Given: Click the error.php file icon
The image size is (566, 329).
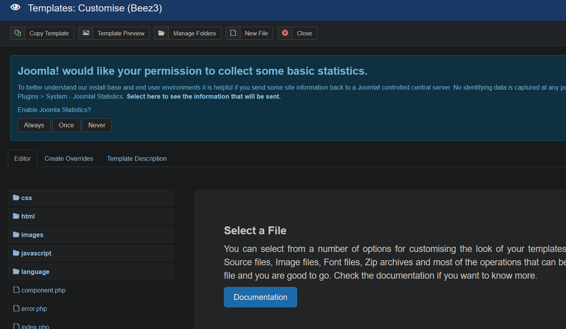Looking at the screenshot, I should coord(17,309).
